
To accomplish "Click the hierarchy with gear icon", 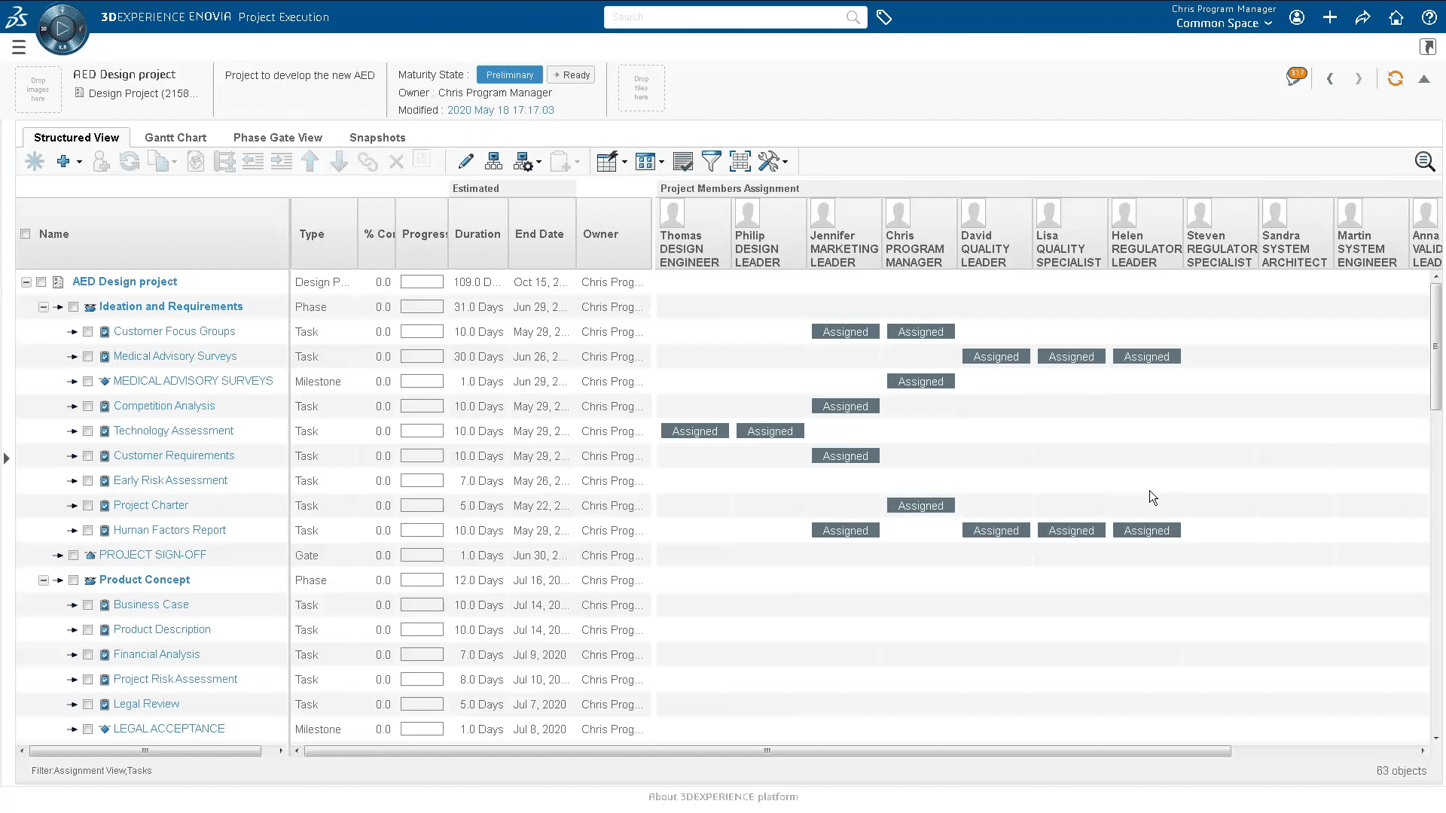I will pyautogui.click(x=523, y=161).
